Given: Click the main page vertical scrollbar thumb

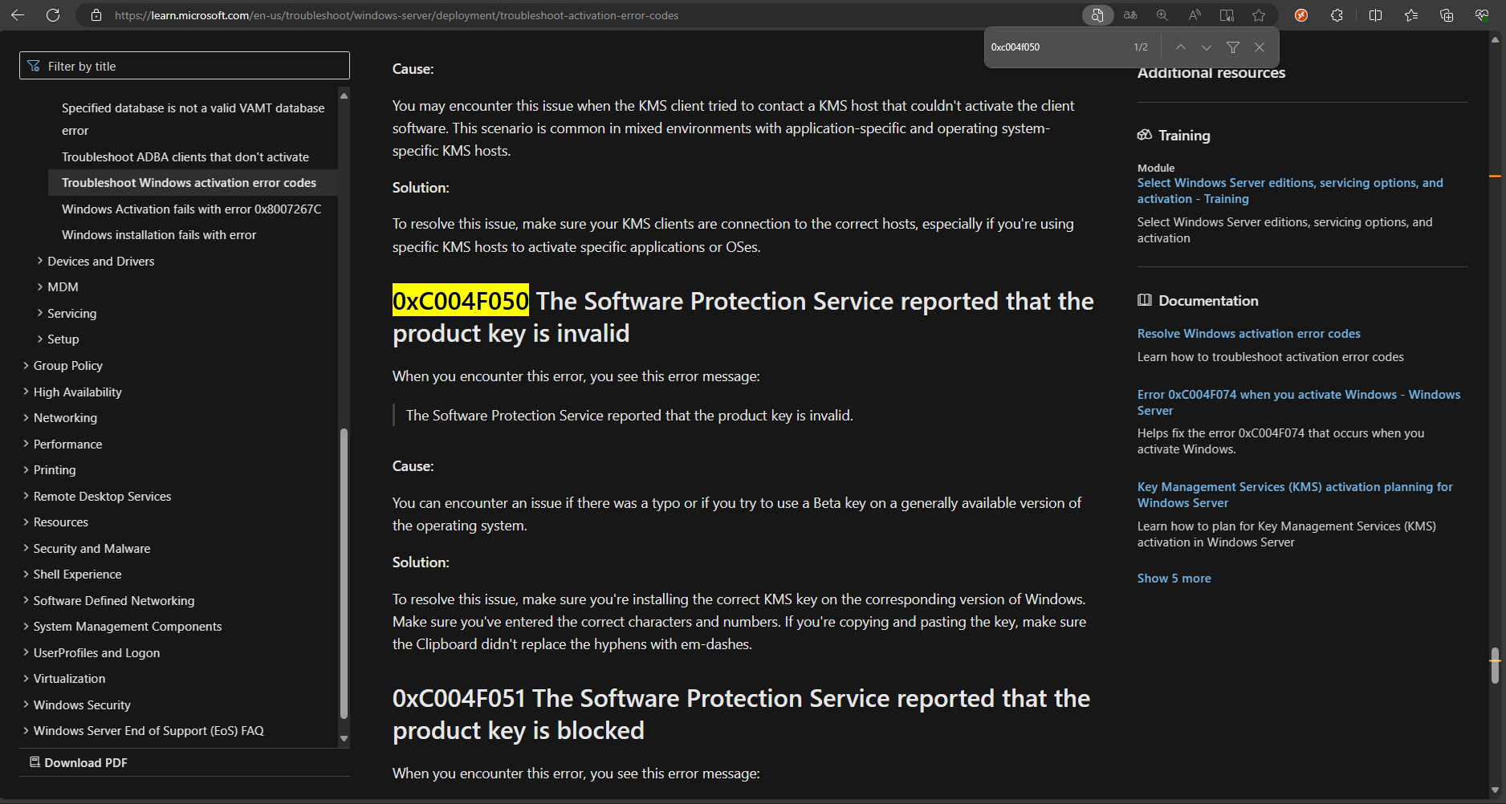Looking at the screenshot, I should (x=1495, y=665).
